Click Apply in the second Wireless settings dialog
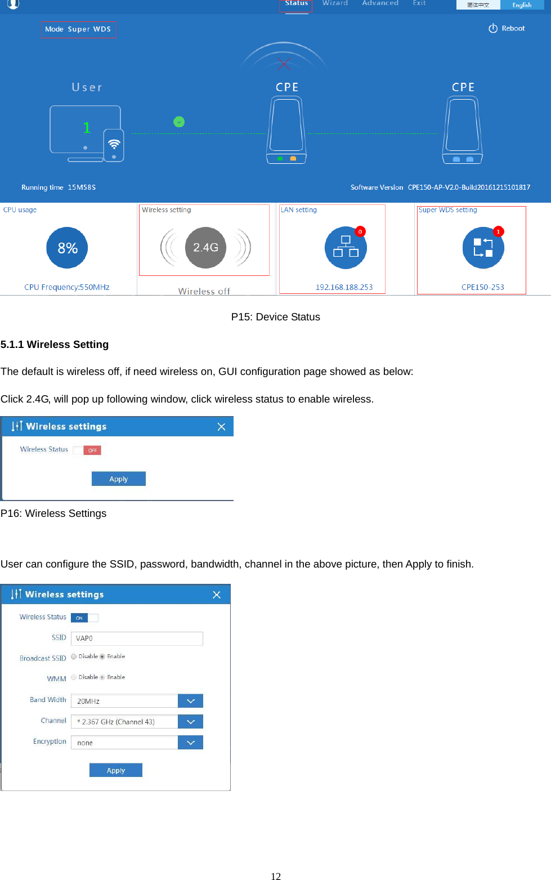The image size is (551, 880). (x=116, y=770)
